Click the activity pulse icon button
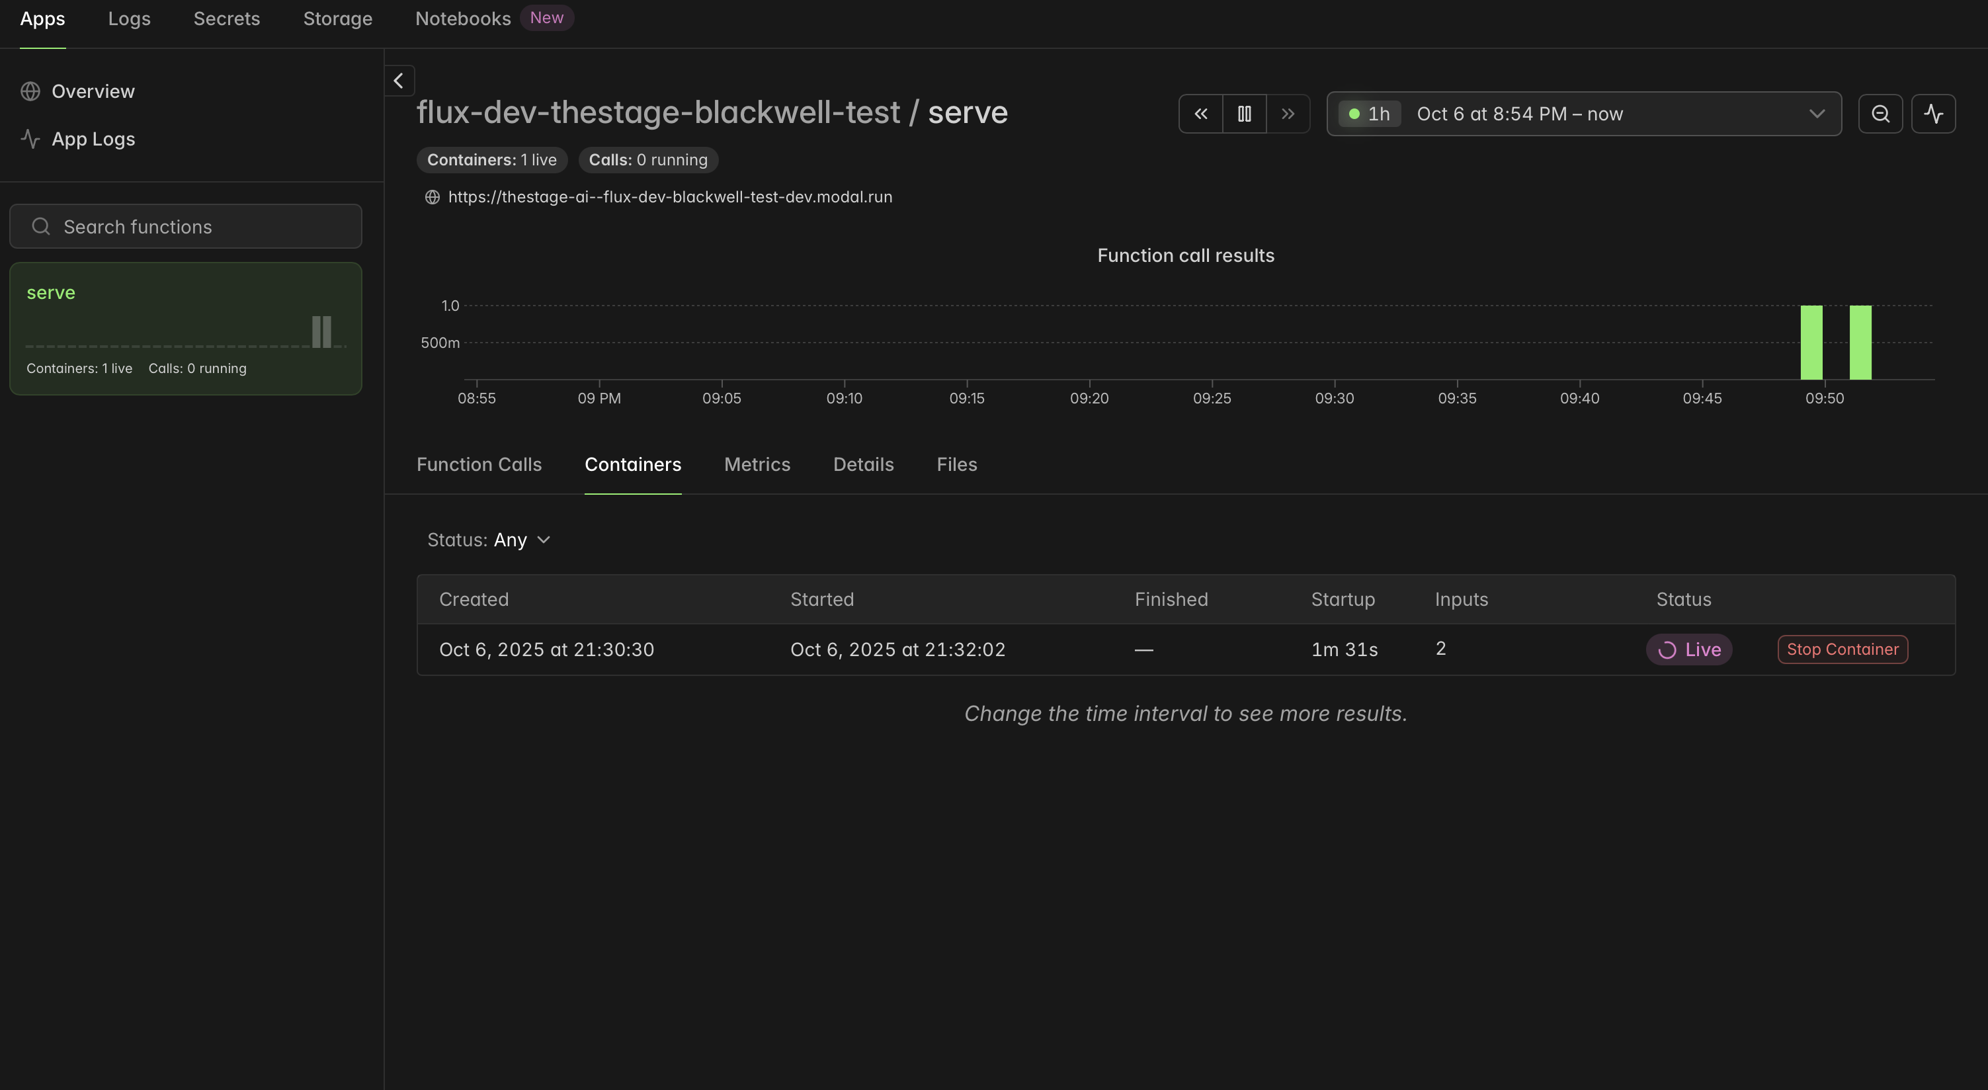 1933,114
